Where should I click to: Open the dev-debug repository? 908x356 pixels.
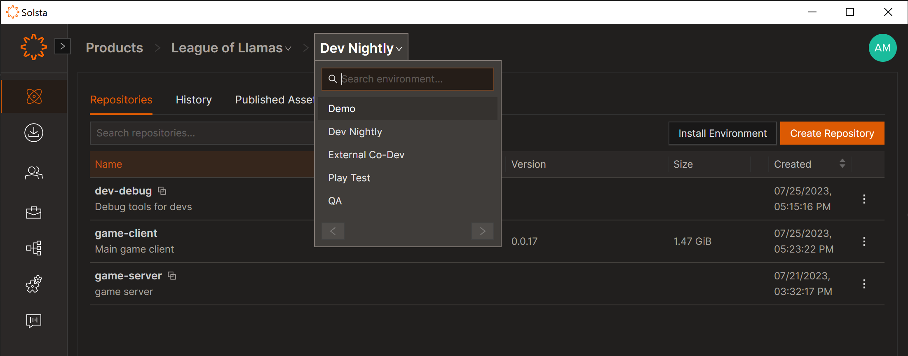point(123,191)
